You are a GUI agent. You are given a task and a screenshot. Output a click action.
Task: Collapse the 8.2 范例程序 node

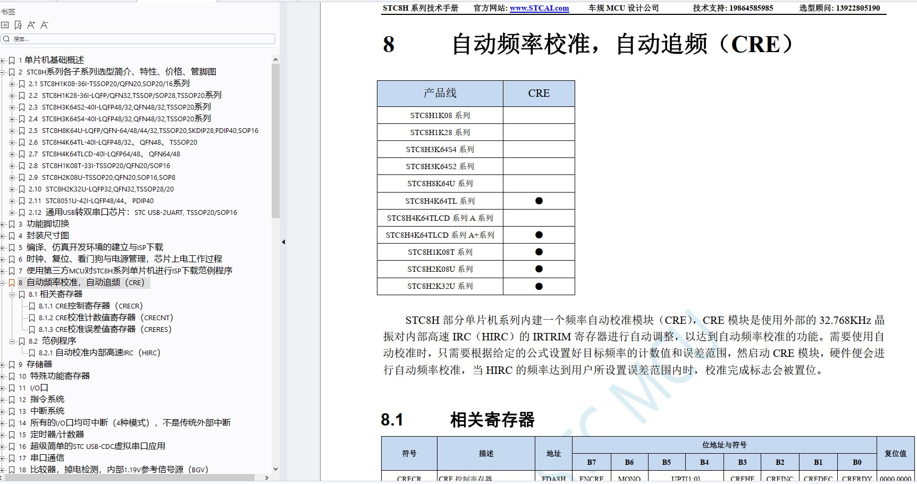pos(12,341)
